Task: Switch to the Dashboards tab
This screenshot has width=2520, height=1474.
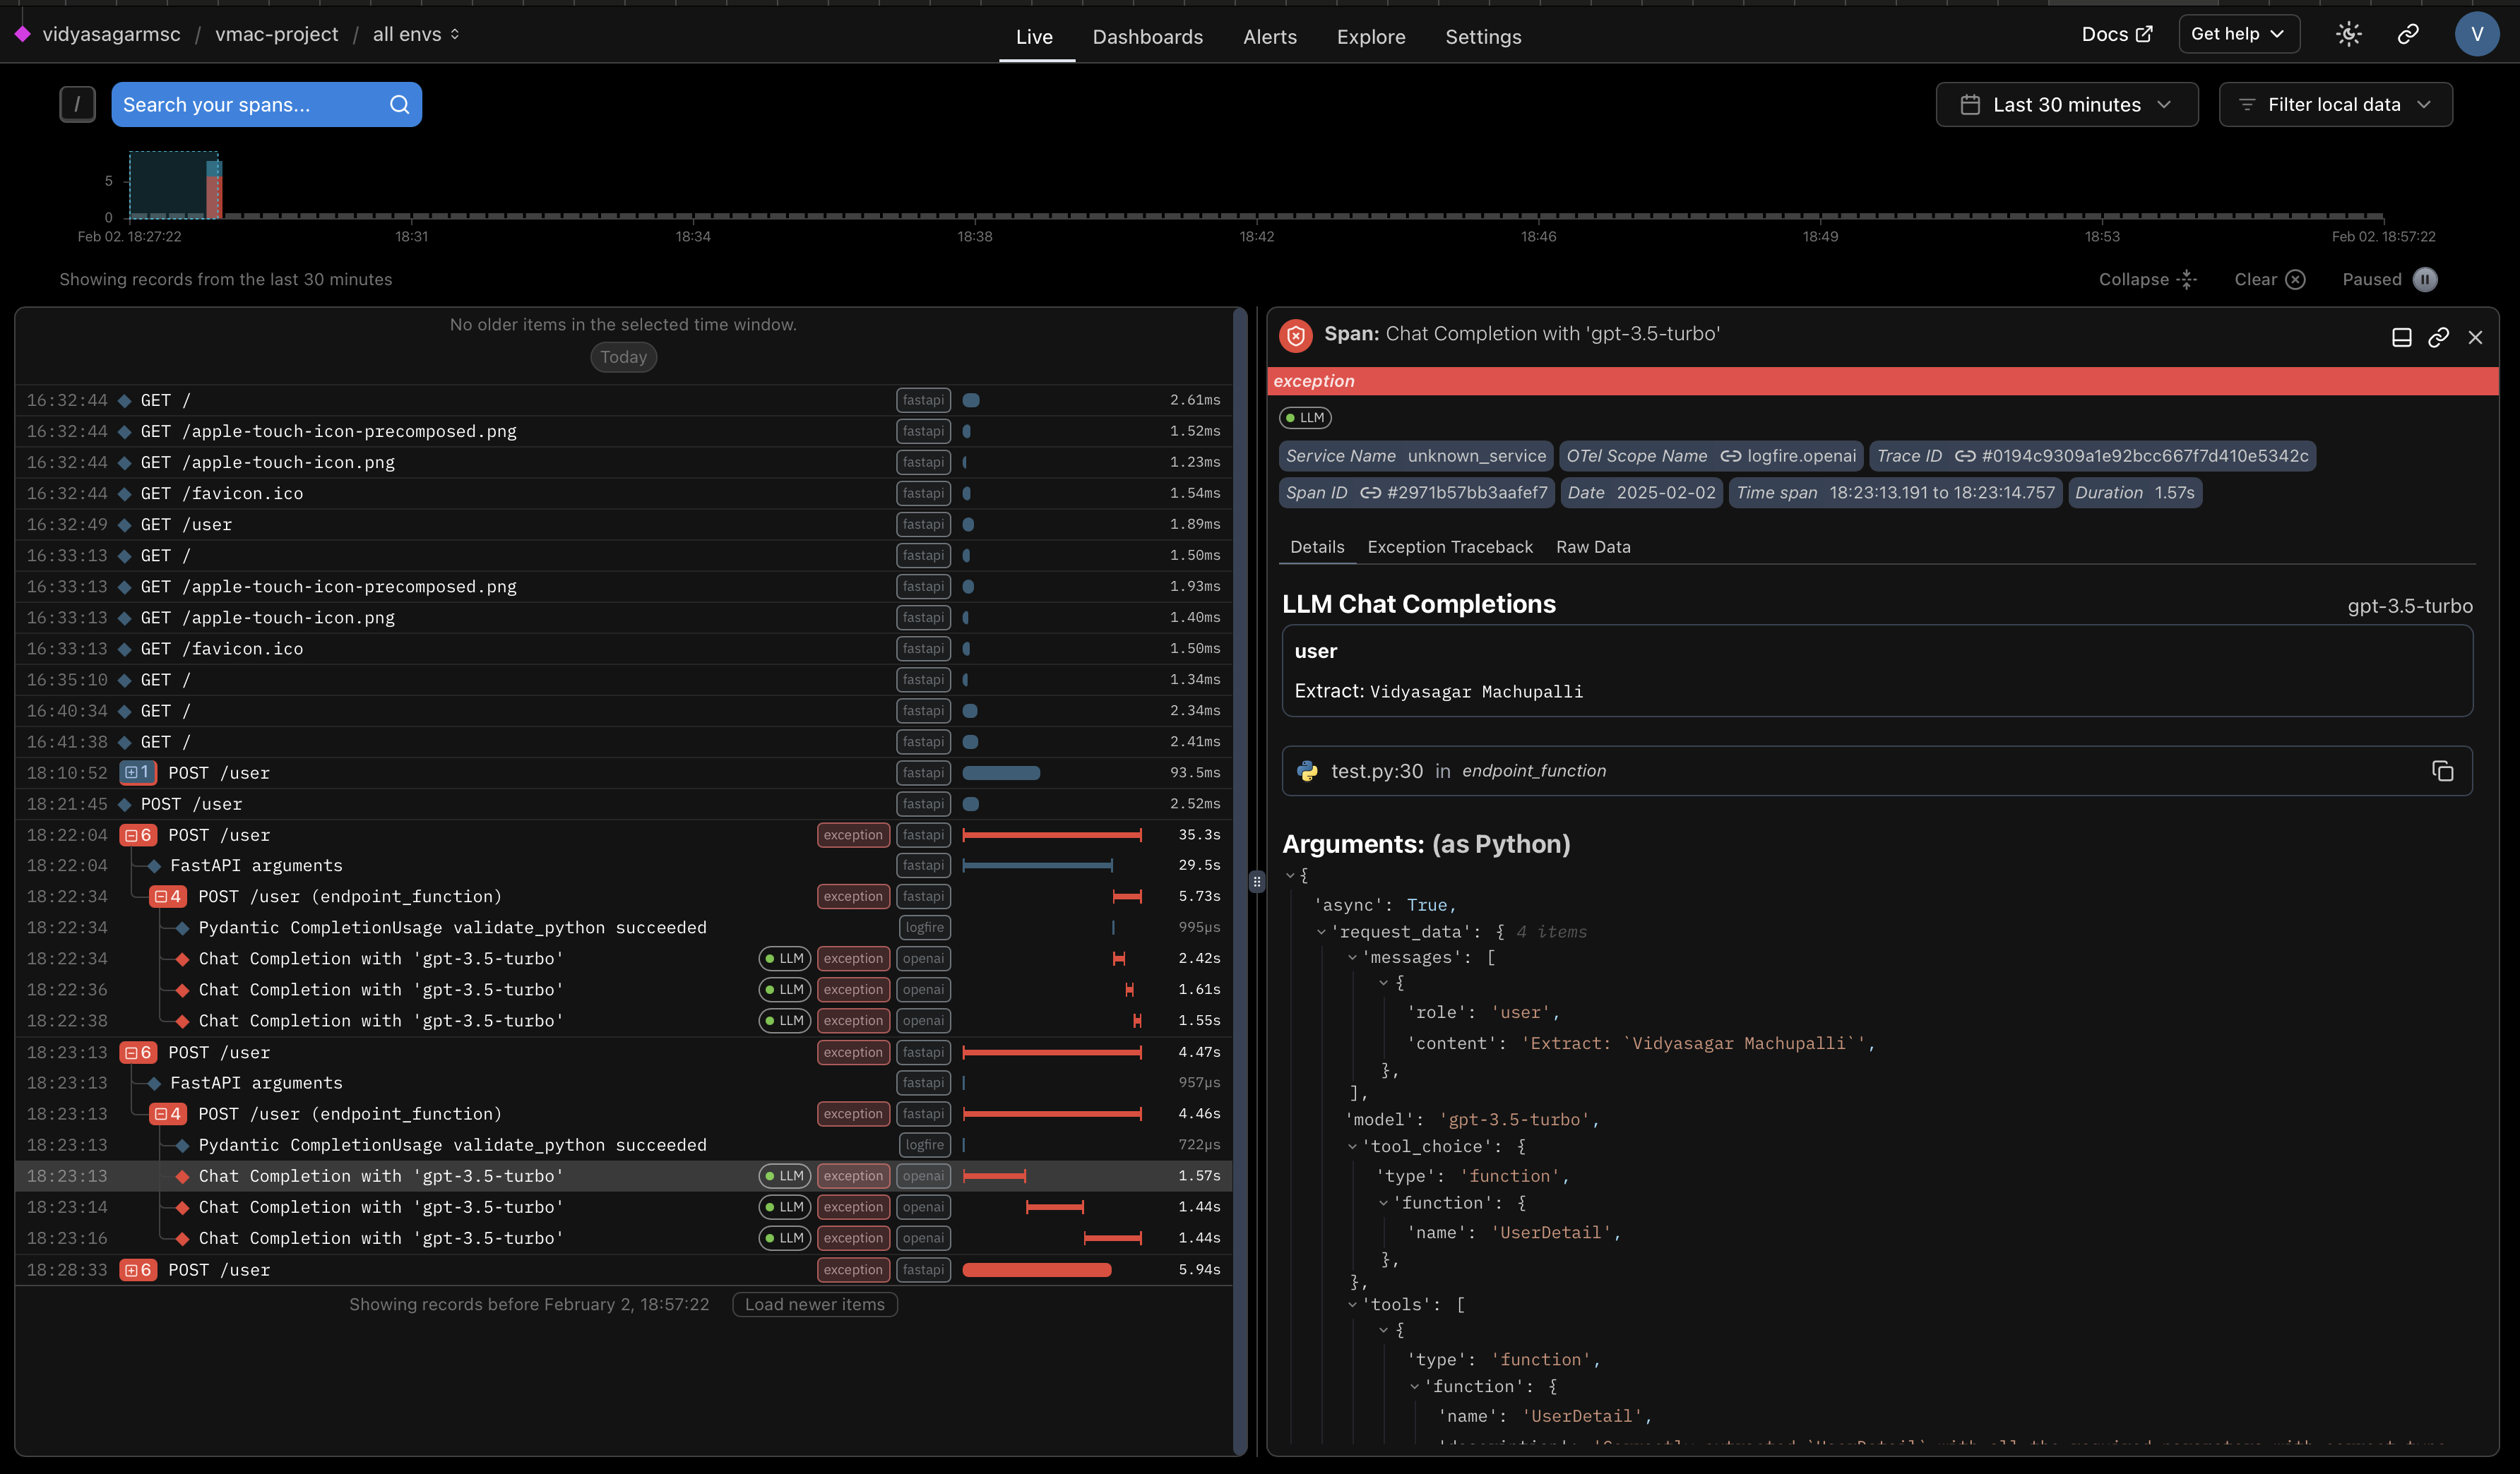Action: click(x=1148, y=37)
